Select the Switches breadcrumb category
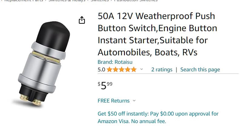Viewport: 245px width, 127px height. click(99, 1)
